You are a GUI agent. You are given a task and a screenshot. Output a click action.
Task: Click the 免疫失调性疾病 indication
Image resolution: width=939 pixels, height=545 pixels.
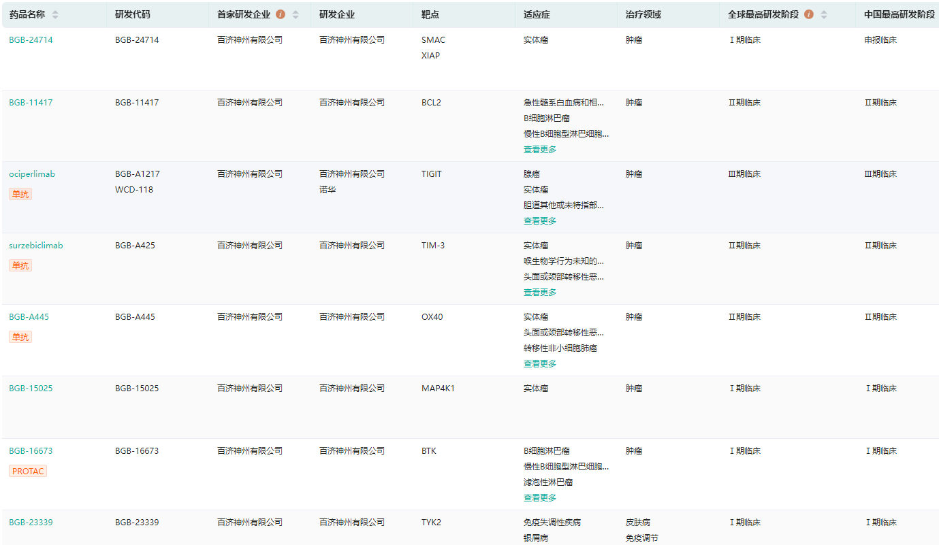(x=552, y=523)
